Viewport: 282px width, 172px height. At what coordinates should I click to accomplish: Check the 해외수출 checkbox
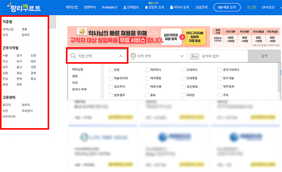(147, 87)
